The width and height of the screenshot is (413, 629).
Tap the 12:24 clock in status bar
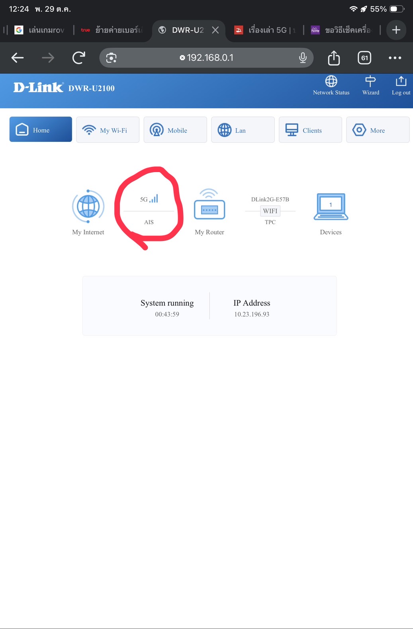19,9
